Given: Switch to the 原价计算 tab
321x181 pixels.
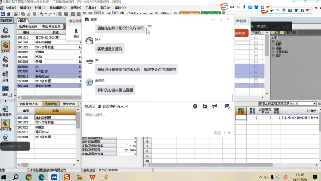Looking at the screenshot, I should pos(69,104).
